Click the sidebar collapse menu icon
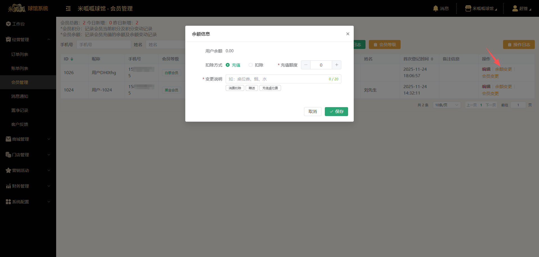The width and height of the screenshot is (539, 257). [68, 9]
